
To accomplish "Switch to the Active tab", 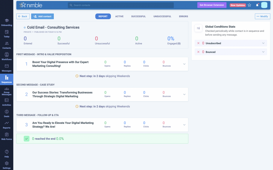I will 119,16.
